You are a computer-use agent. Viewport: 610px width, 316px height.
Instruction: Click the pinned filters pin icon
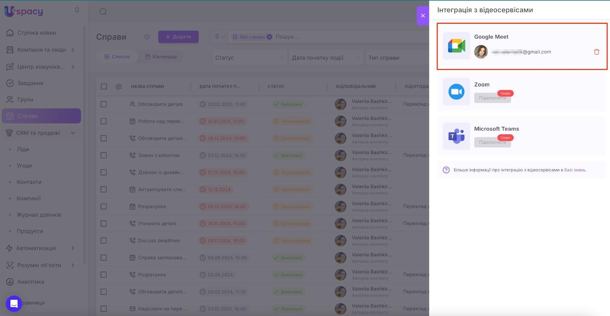[217, 37]
